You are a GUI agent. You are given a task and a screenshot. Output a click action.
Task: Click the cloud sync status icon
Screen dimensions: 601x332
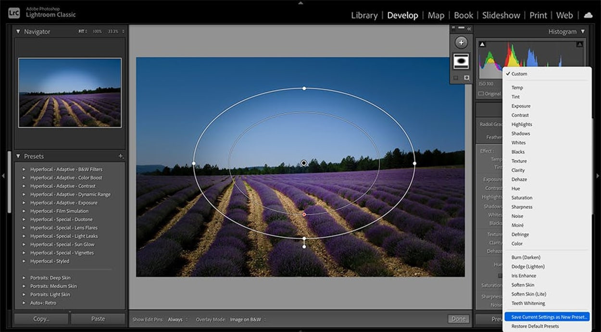point(588,15)
